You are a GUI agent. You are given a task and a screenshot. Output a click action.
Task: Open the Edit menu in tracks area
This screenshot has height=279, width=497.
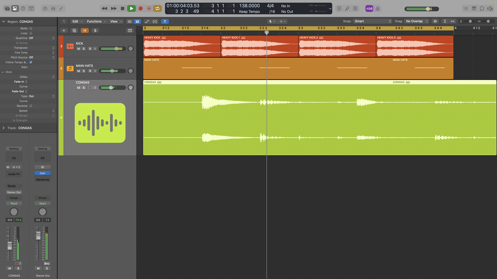coord(77,21)
